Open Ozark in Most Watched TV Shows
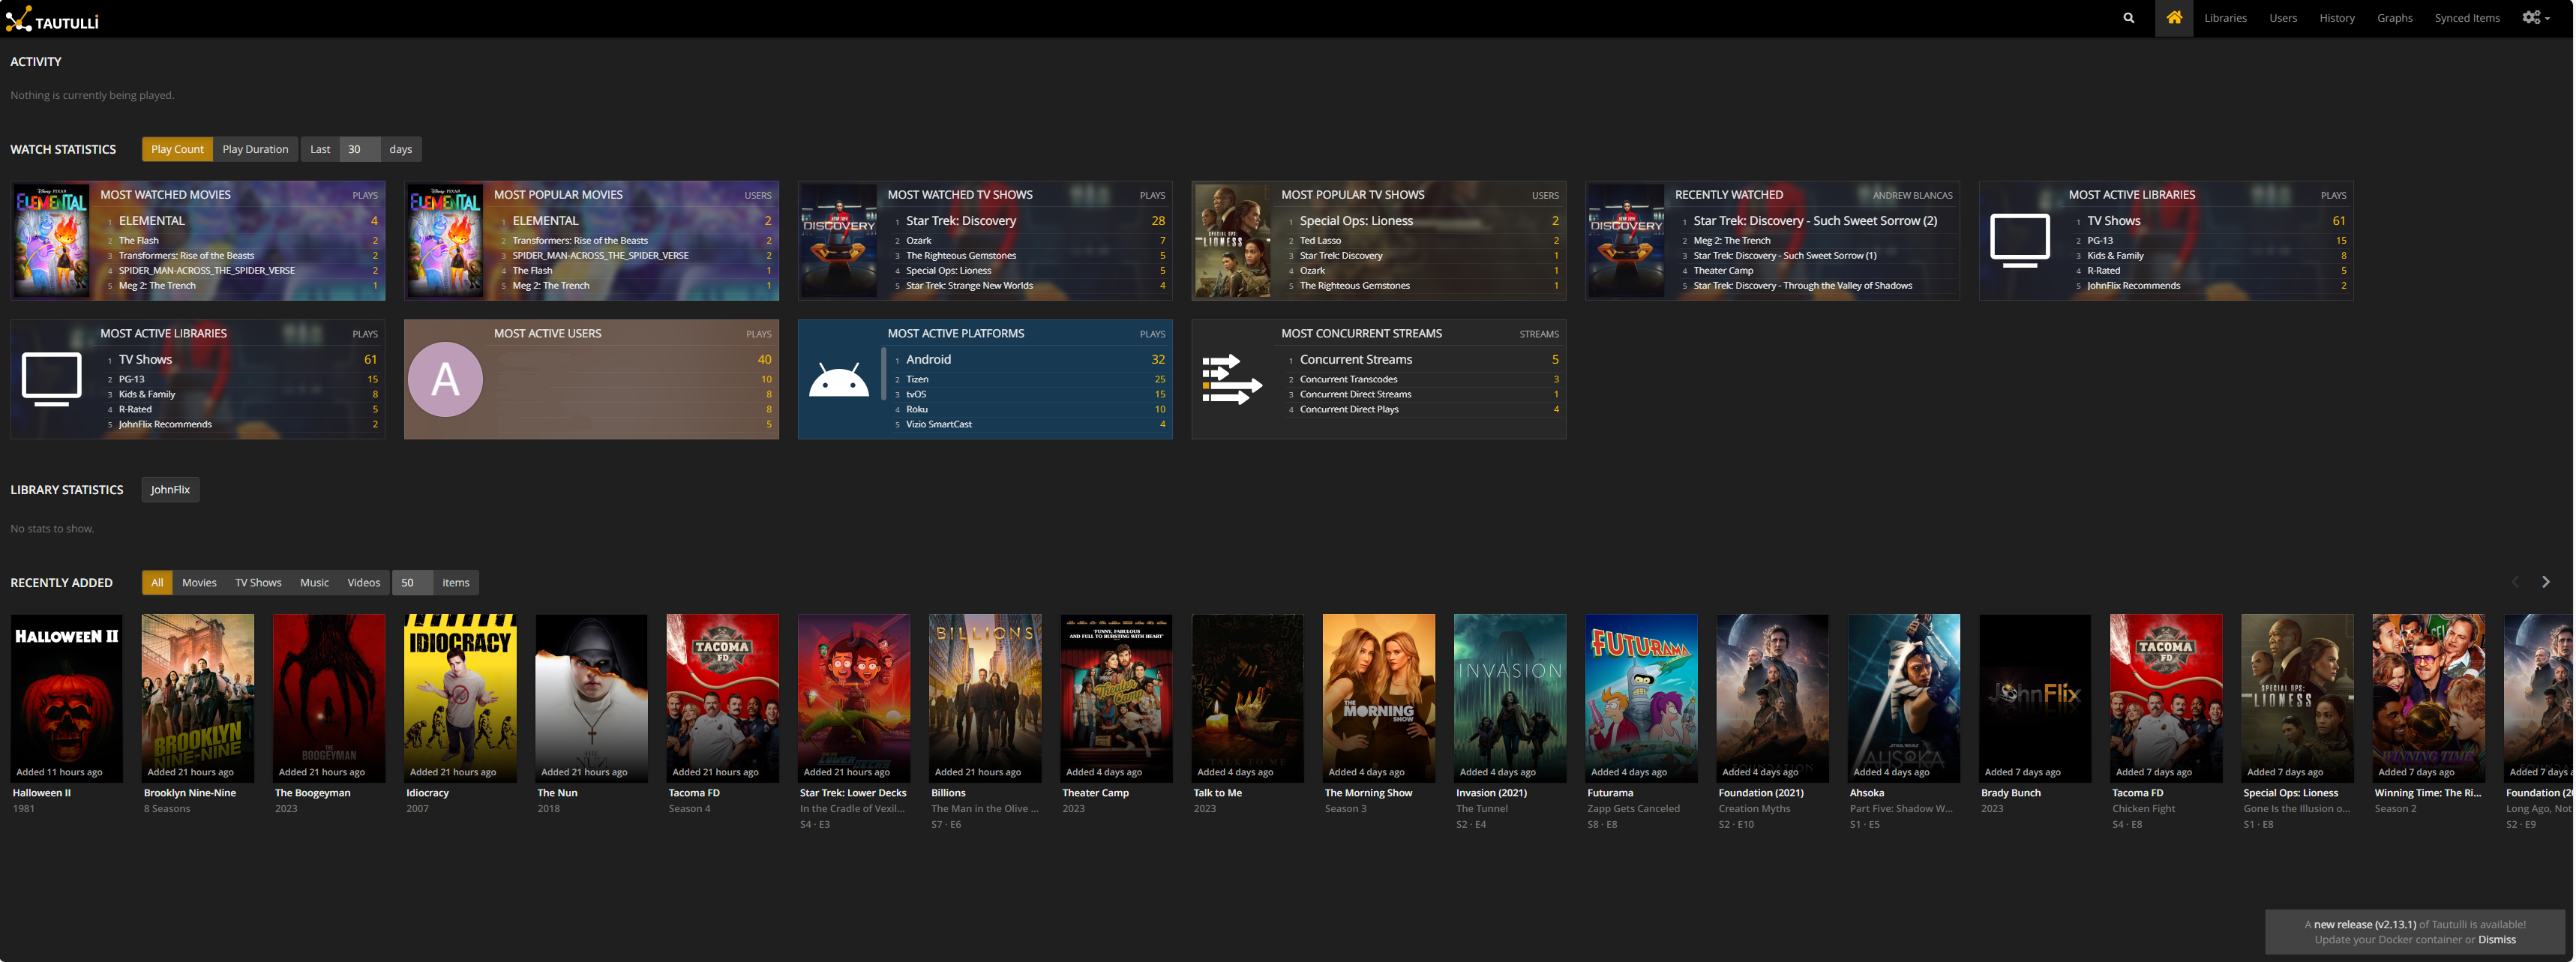 point(918,241)
